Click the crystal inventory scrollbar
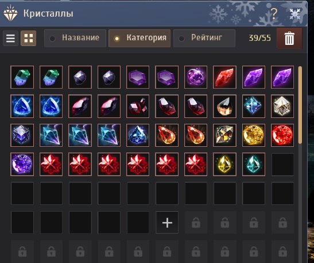The width and height of the screenshot is (314, 263). [300, 105]
